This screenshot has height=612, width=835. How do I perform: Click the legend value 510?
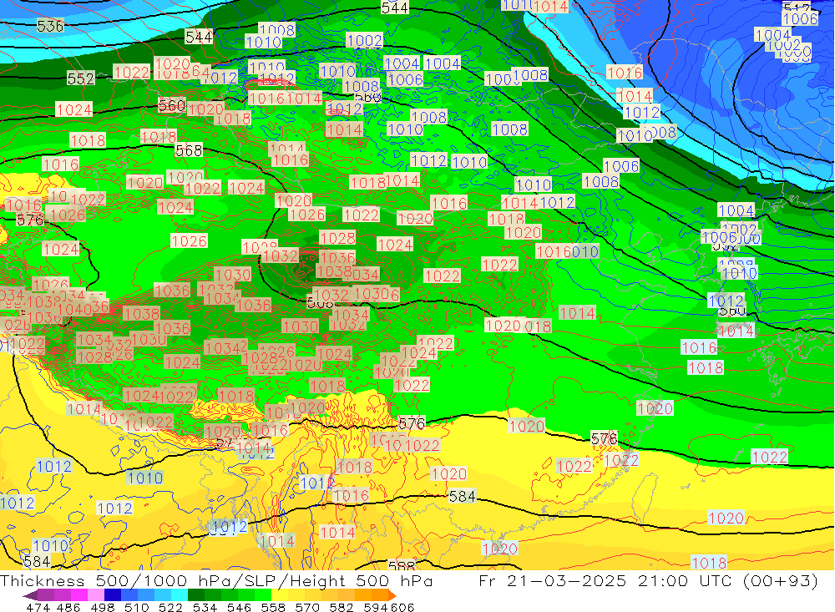click(x=137, y=607)
